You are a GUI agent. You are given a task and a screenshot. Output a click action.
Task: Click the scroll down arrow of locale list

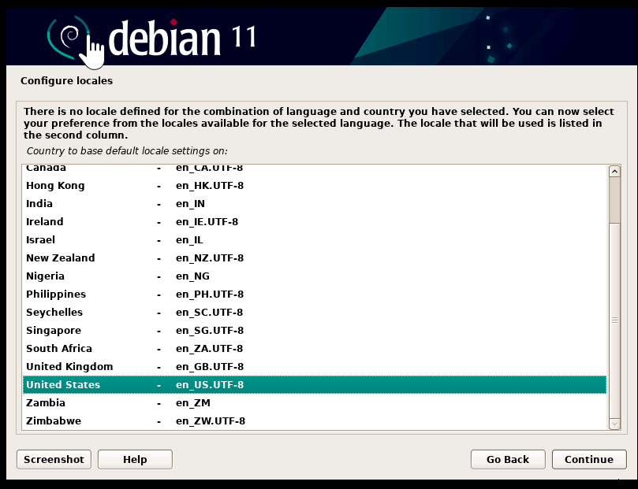pos(614,424)
